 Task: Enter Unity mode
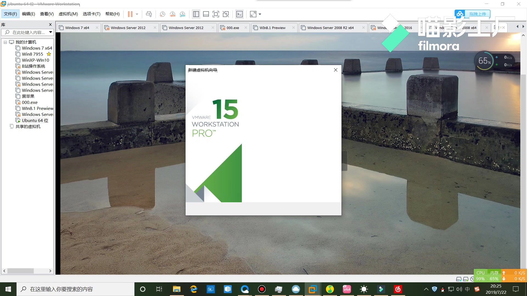[226, 14]
